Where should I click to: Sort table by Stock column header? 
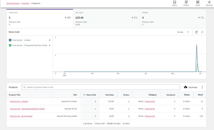(200, 95)
